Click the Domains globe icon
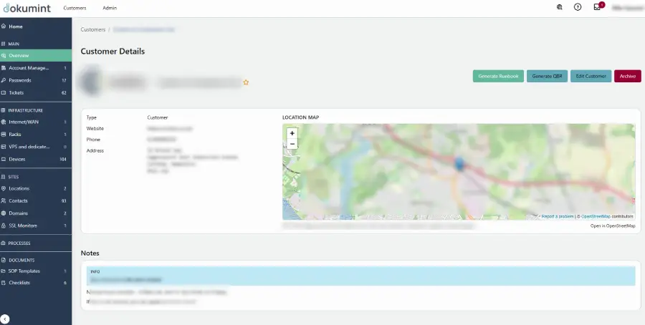The height and width of the screenshot is (325, 645). [x=4, y=213]
